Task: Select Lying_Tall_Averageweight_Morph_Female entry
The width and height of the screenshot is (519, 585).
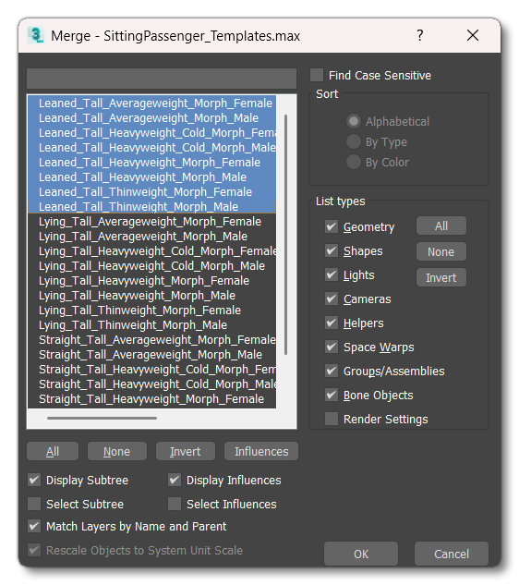Action: click(x=152, y=222)
